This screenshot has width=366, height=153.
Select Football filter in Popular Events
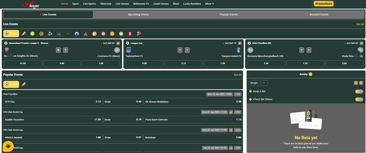[11, 85]
